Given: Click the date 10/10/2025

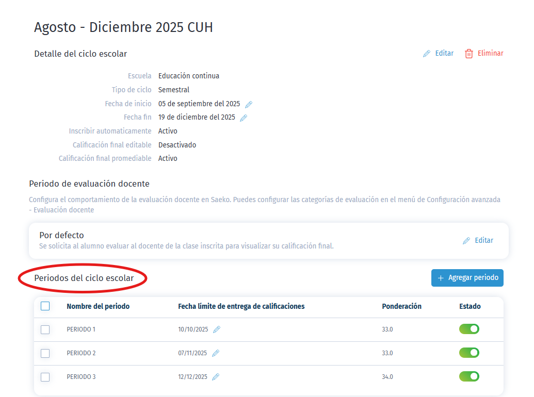Looking at the screenshot, I should click(193, 329).
